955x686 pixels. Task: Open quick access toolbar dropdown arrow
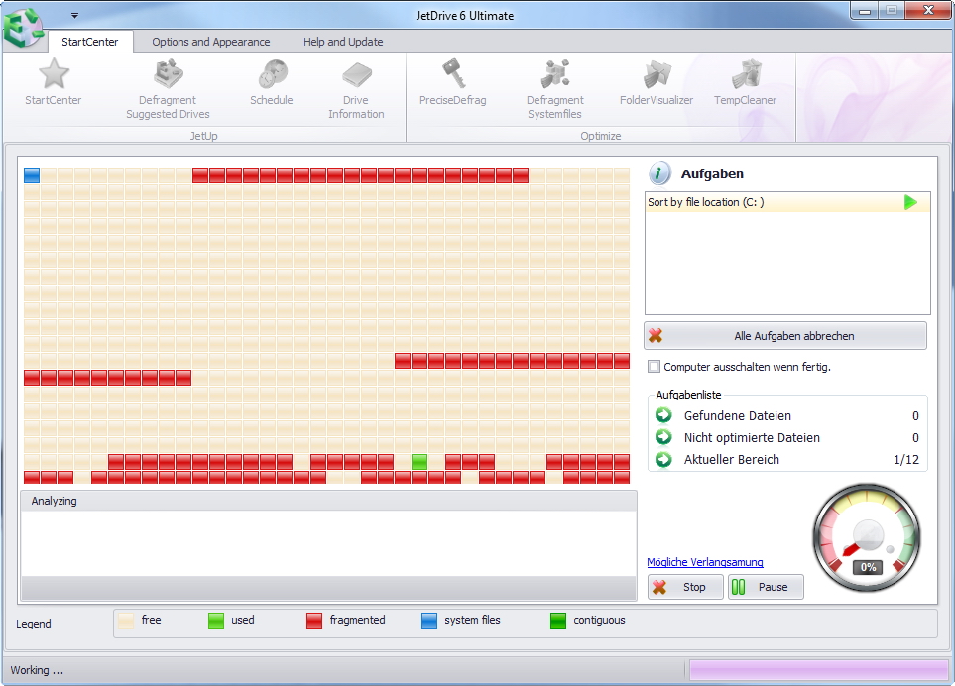(74, 16)
